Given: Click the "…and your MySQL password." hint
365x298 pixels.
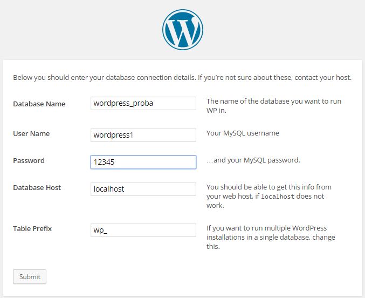Looking at the screenshot, I should 253,160.
